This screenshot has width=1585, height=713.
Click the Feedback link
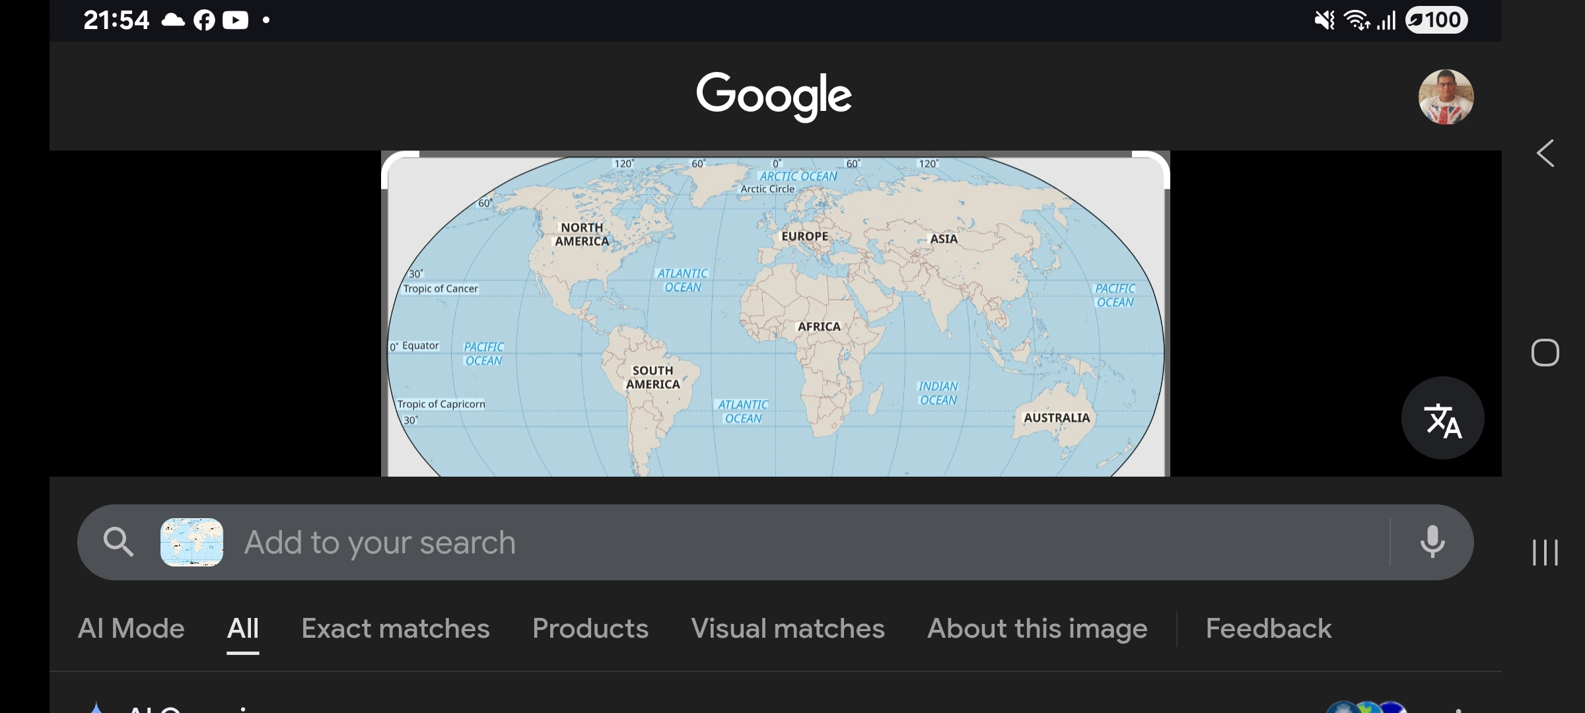pyautogui.click(x=1268, y=628)
